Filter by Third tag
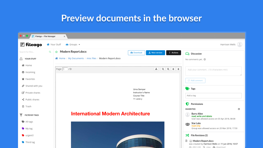 coord(28,142)
